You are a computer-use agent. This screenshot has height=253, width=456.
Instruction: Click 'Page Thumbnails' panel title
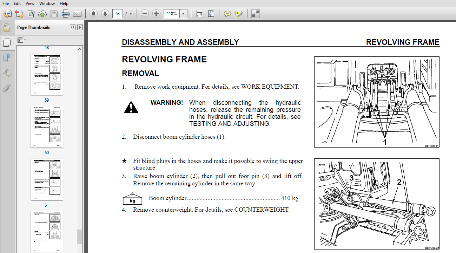[34, 27]
